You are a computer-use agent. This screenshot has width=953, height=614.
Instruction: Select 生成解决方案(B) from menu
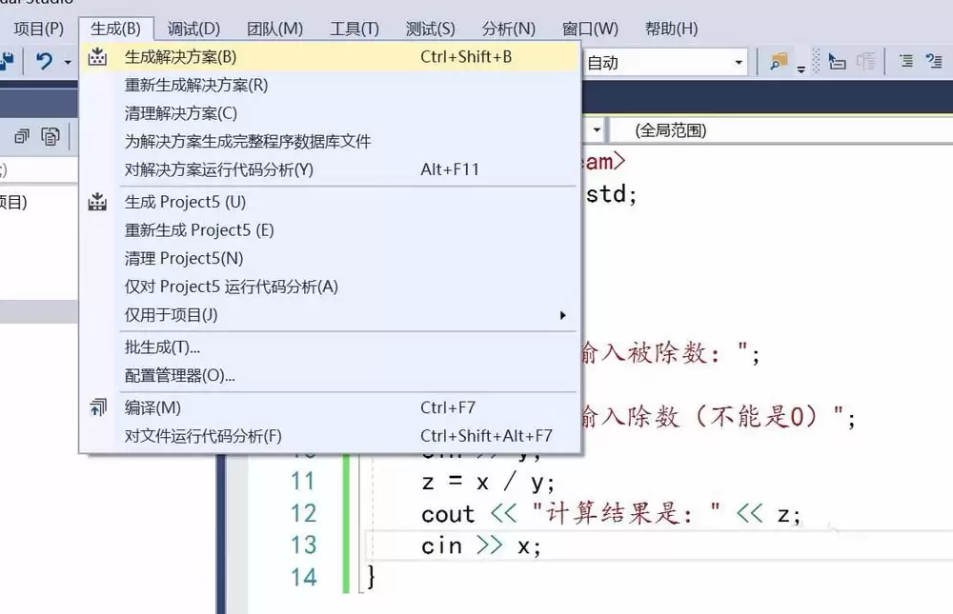tap(181, 57)
